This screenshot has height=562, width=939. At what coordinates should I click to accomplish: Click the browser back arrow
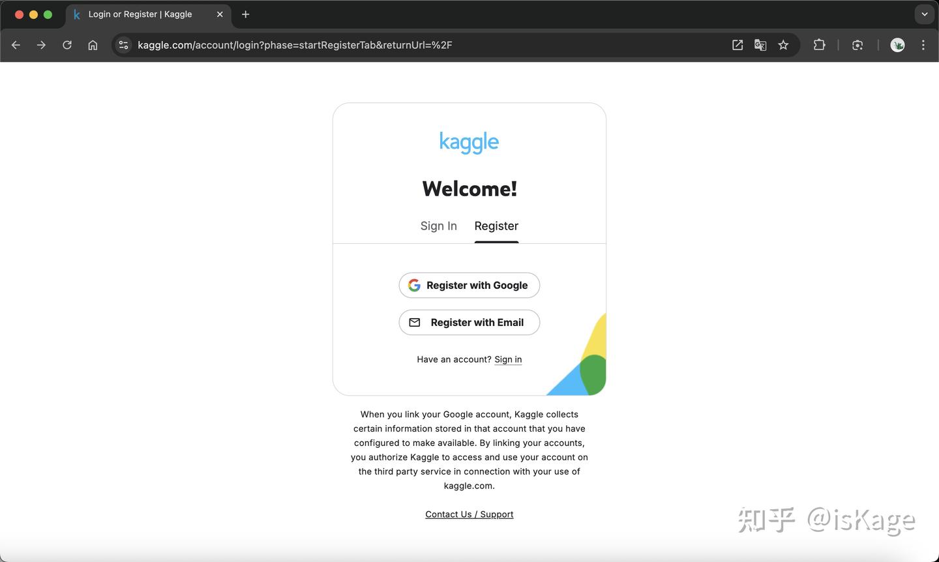pos(16,45)
